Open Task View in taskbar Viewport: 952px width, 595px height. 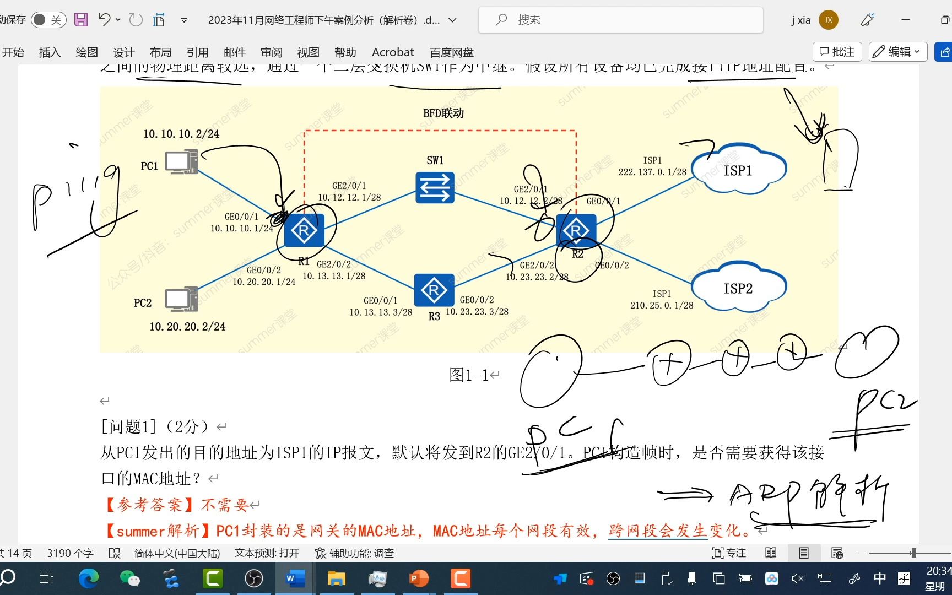pyautogui.click(x=46, y=578)
